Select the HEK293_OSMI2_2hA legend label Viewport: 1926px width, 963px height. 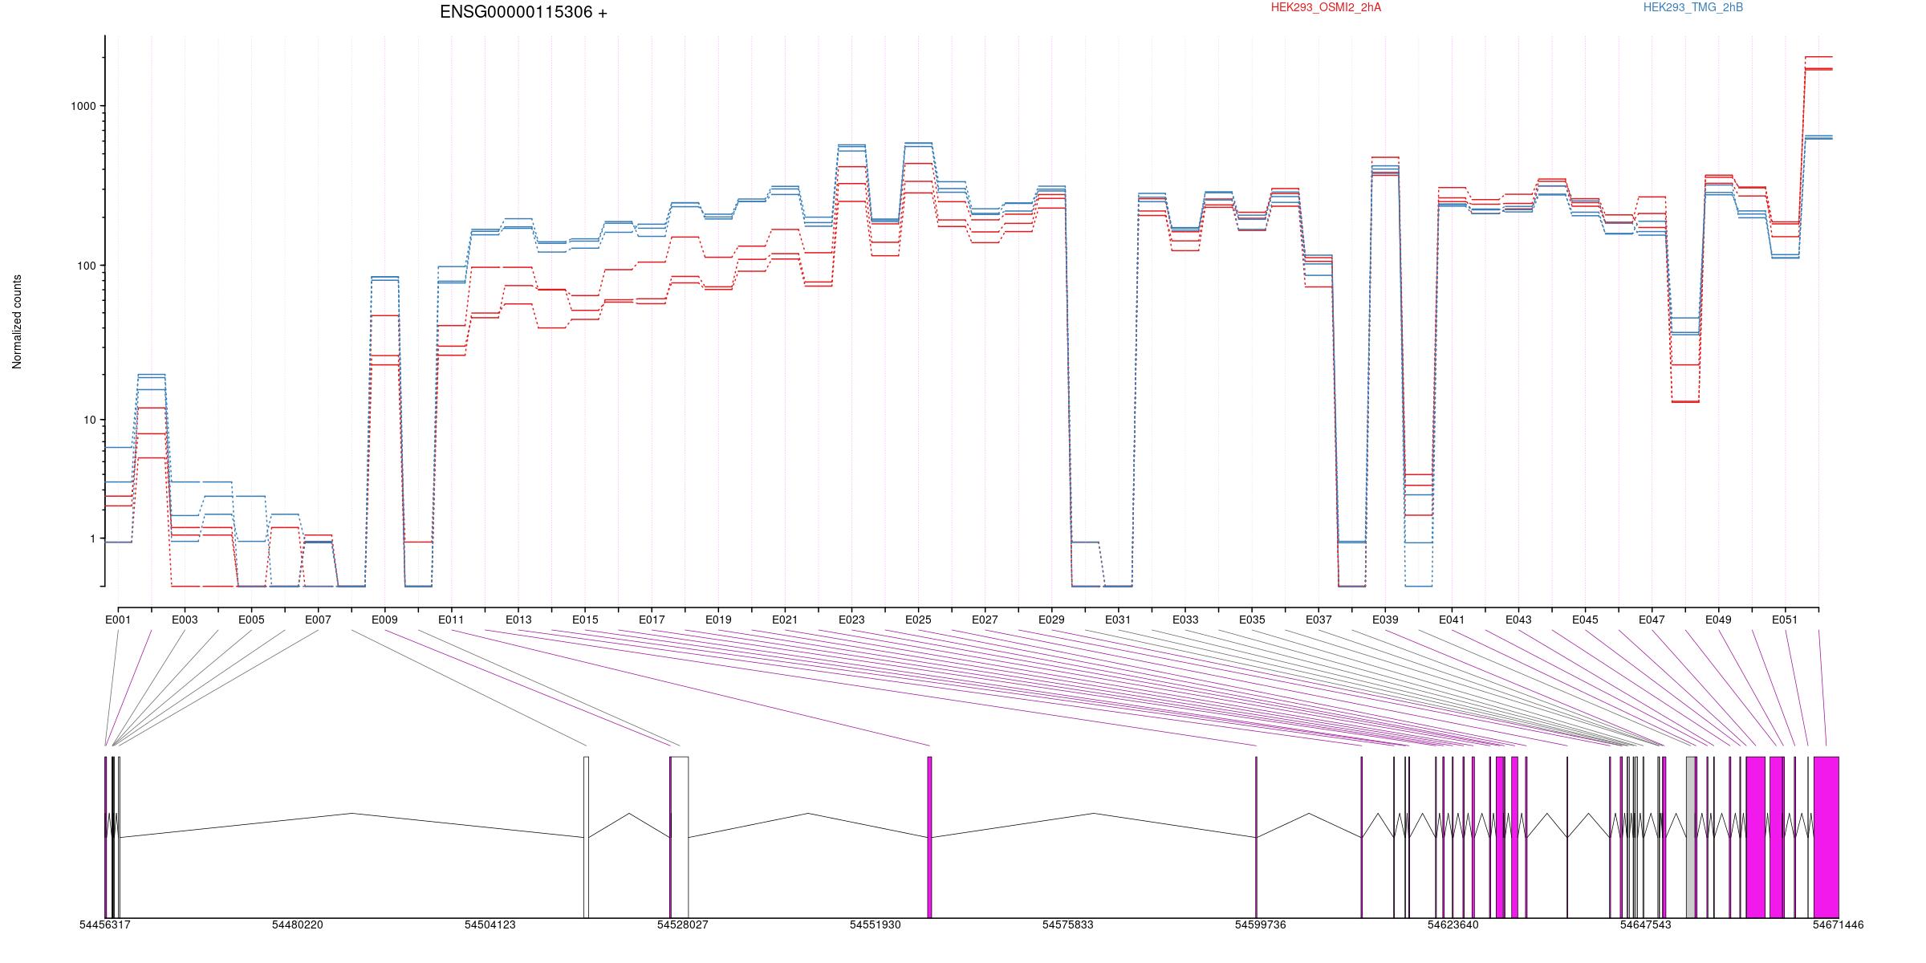1326,7
